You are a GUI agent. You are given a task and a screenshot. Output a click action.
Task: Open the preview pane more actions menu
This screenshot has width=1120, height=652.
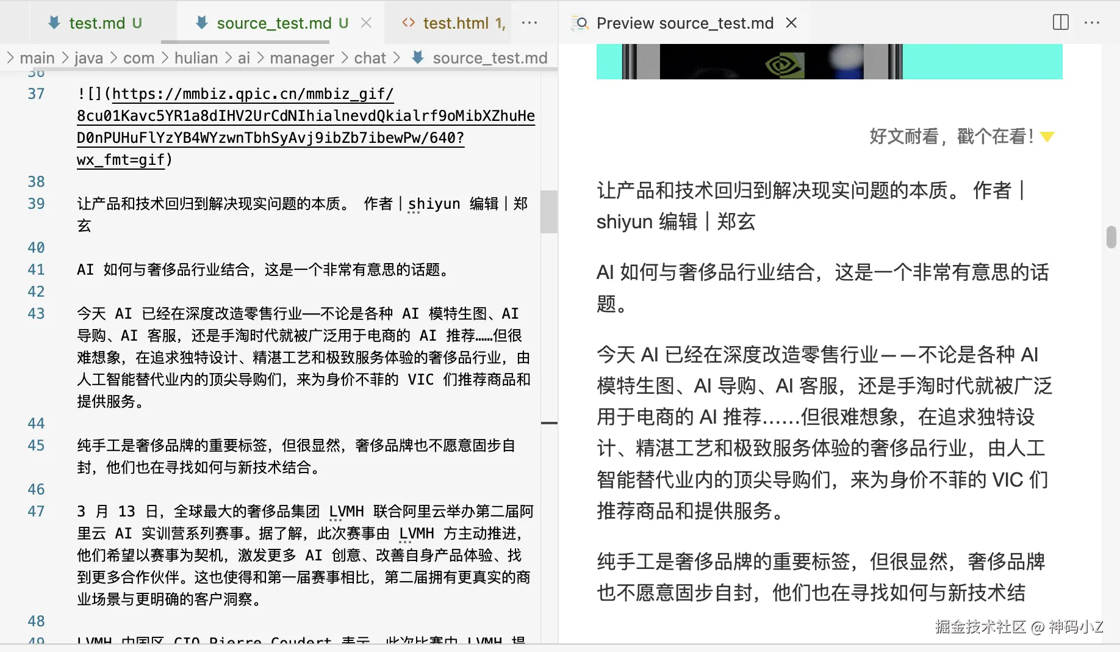1092,23
